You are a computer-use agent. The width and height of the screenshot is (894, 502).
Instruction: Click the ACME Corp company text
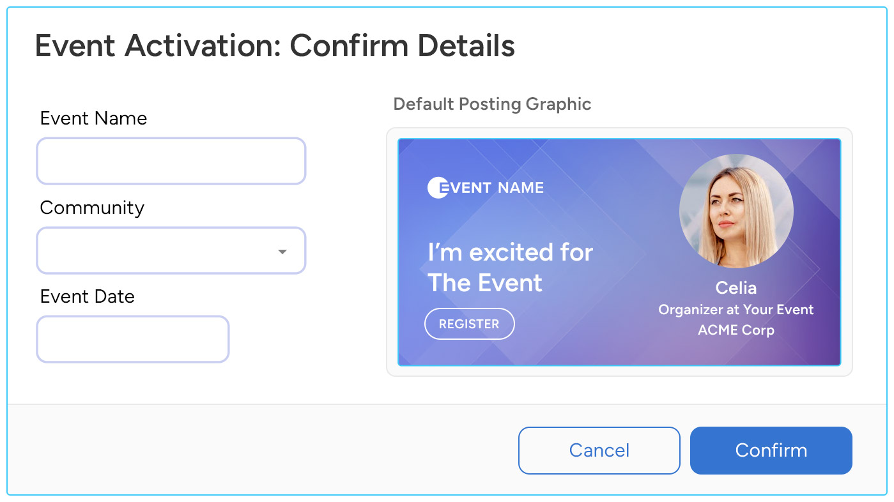click(x=736, y=330)
